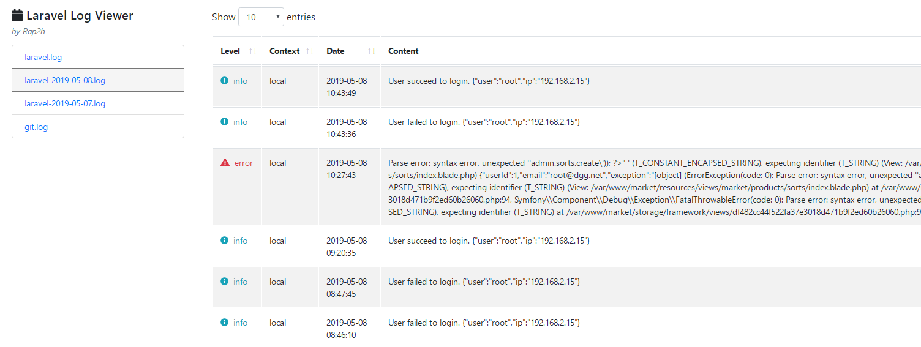The width and height of the screenshot is (921, 347).
Task: Click the red error level label
Action: pos(244,163)
